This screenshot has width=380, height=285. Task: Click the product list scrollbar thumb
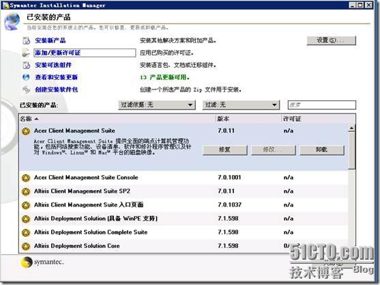tap(351, 150)
